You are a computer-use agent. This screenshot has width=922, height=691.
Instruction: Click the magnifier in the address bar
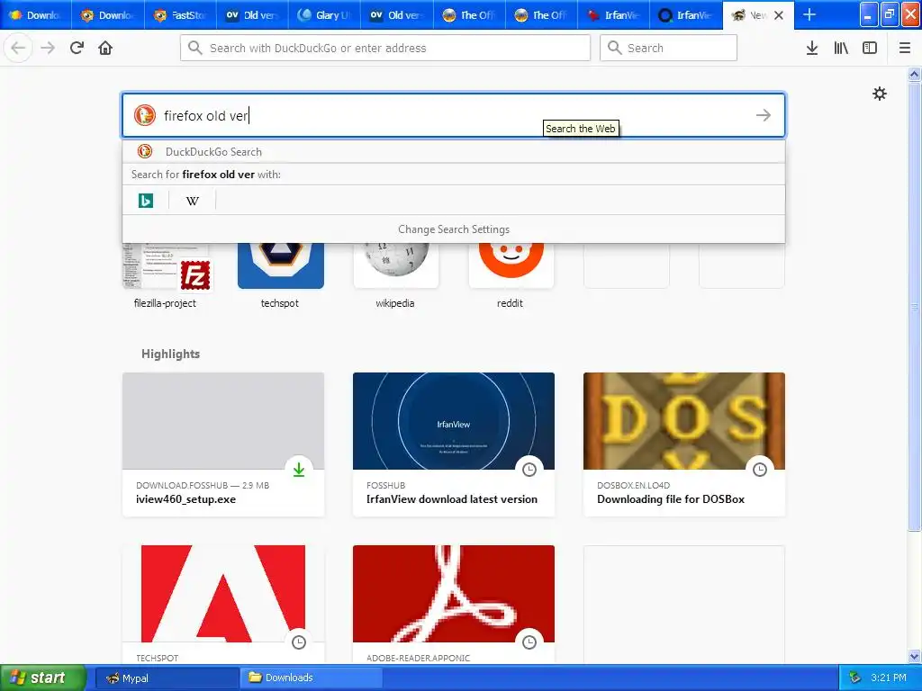pyautogui.click(x=194, y=48)
